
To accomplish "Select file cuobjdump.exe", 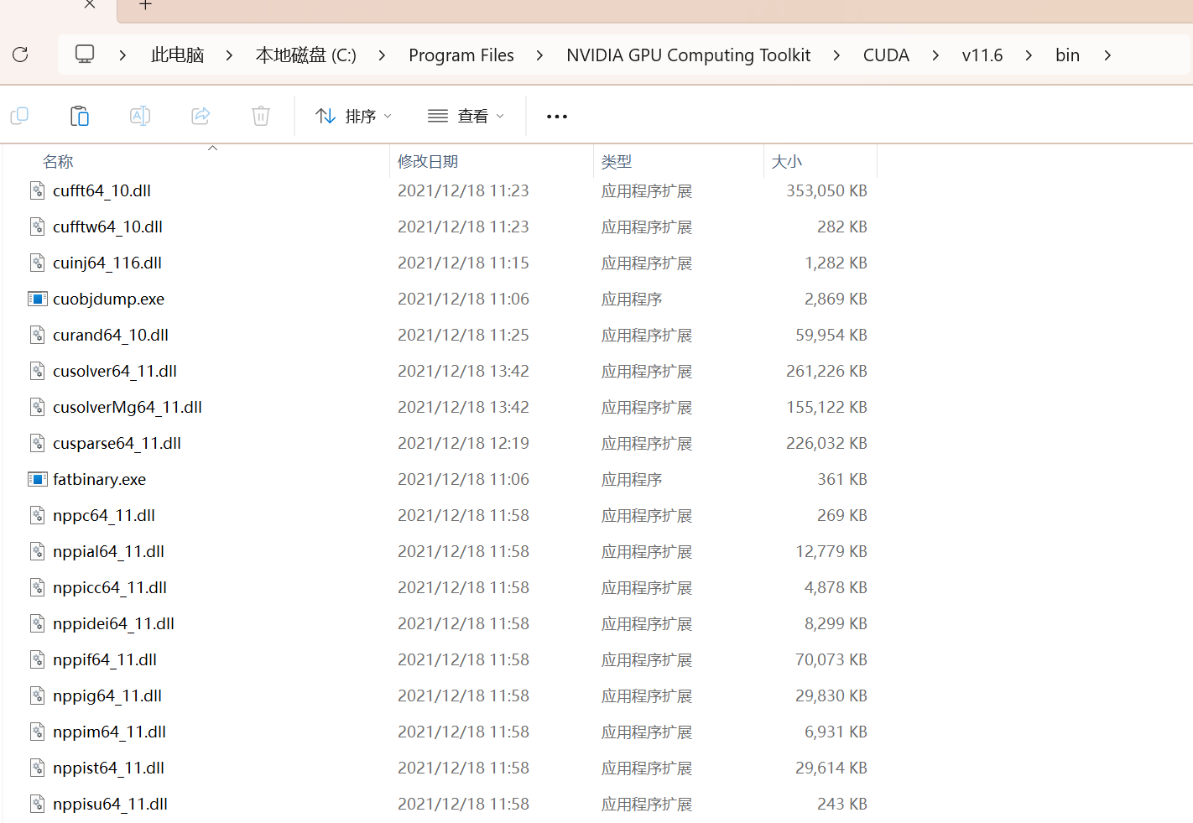I will 108,299.
